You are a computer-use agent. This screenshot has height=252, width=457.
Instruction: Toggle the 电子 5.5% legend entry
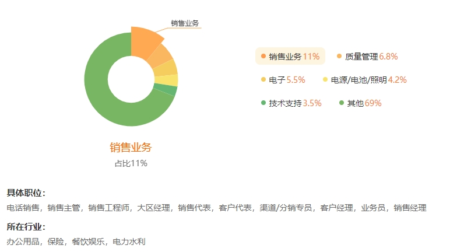coord(283,79)
